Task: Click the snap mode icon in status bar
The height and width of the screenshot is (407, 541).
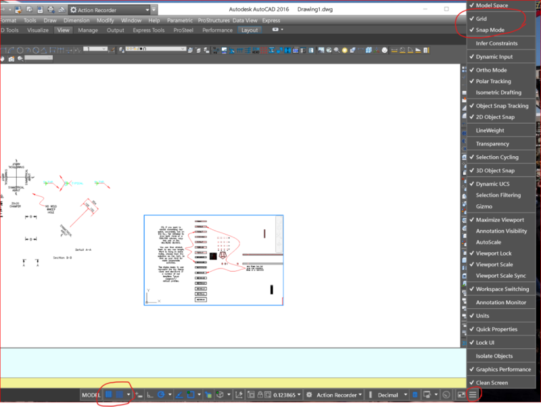Action: (120, 395)
